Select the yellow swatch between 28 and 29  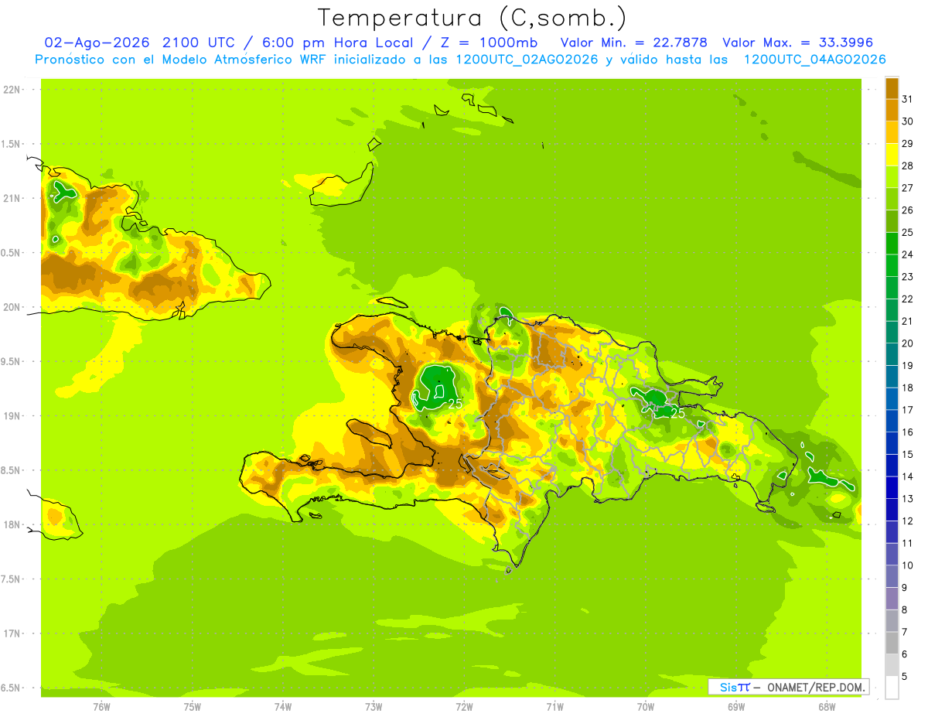(892, 154)
